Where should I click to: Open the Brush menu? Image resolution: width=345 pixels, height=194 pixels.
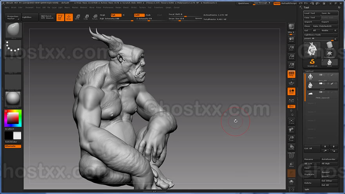click(x=14, y=7)
